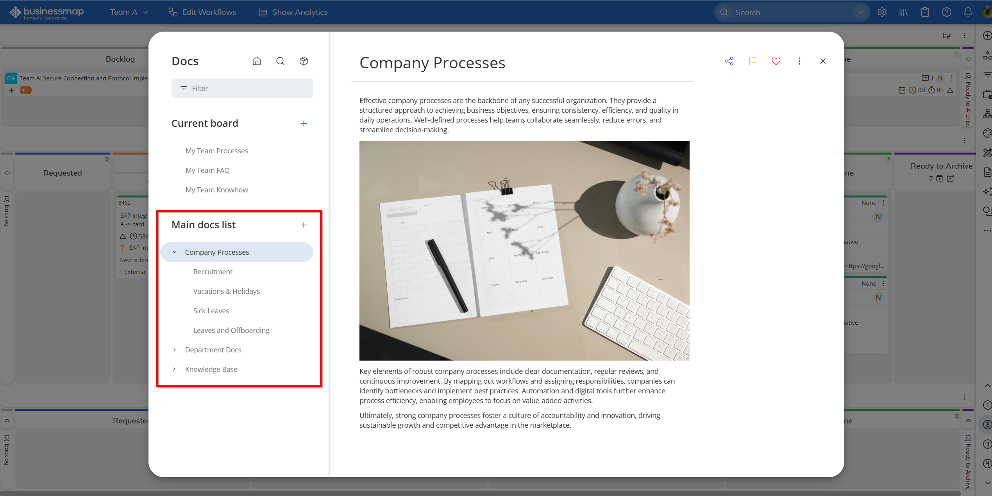Share the Company Processes document
992x496 pixels.
729,61
